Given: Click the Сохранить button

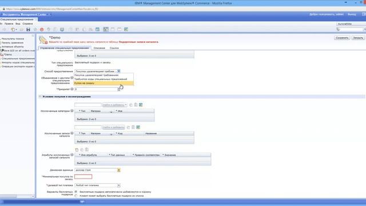Looking at the screenshot, I should pos(342,38).
